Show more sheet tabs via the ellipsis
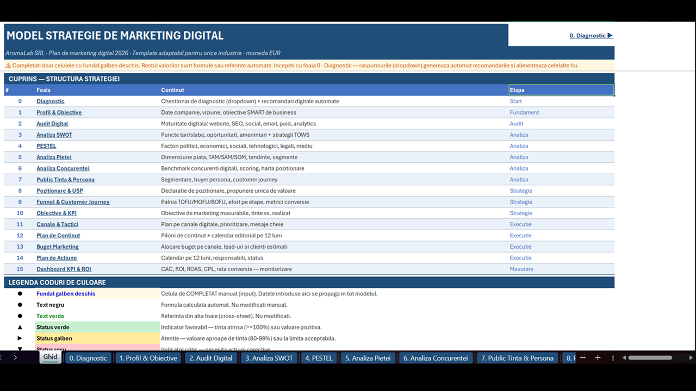 [x=583, y=358]
